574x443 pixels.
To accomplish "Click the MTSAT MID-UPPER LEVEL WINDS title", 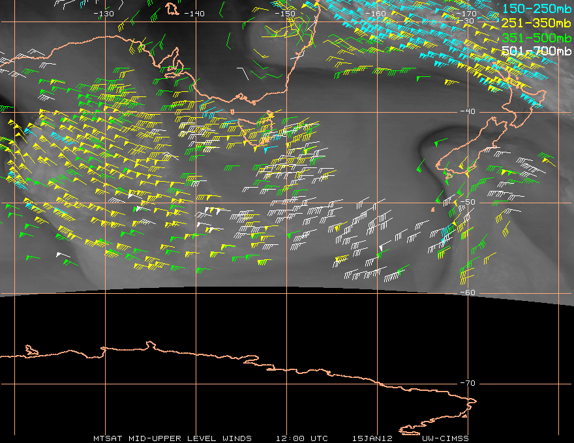I will pos(172,438).
